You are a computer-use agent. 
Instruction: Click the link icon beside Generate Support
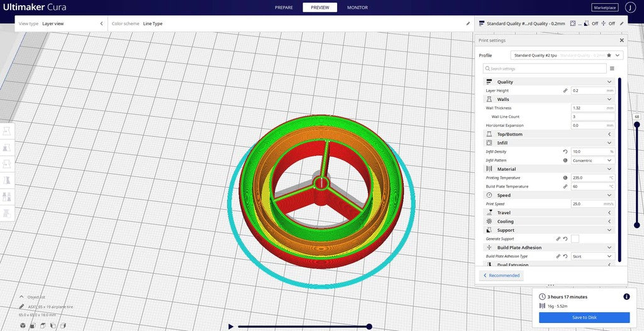click(x=558, y=239)
